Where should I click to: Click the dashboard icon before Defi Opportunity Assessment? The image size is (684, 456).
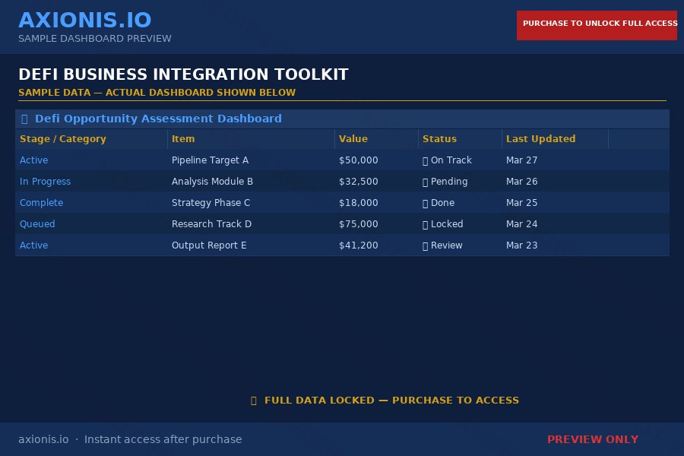pyautogui.click(x=24, y=119)
